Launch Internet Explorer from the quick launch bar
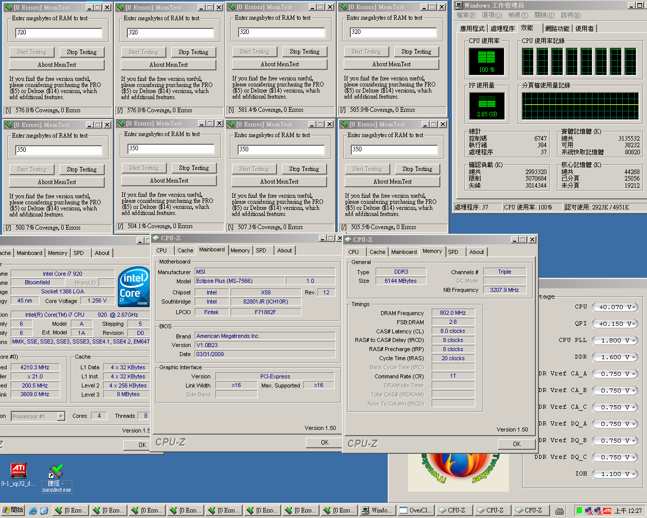The height and width of the screenshot is (518, 647). [x=33, y=510]
